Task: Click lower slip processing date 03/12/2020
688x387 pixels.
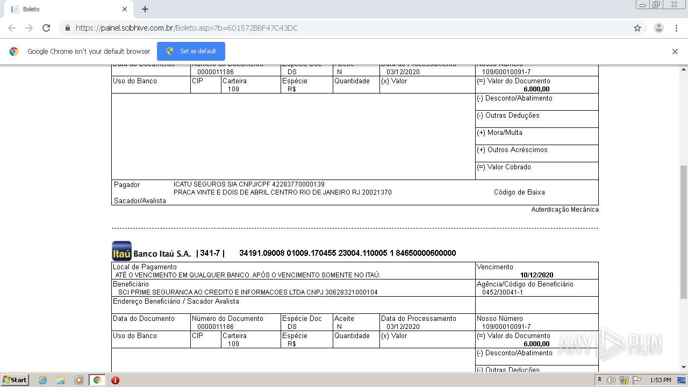Action: (x=403, y=327)
